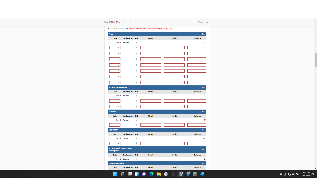The image size is (317, 178).
Task: Click the 'Accounts Payable' ledger header
Action: click(x=157, y=163)
